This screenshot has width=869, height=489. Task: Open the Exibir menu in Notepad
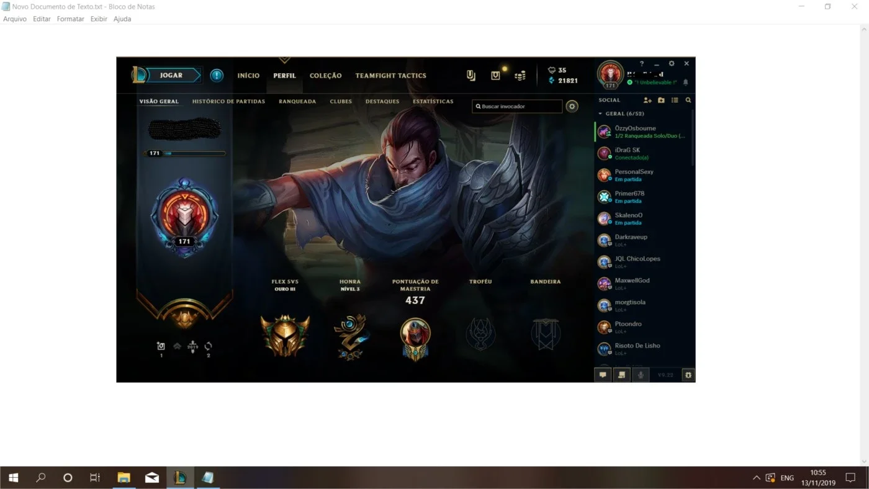(99, 19)
